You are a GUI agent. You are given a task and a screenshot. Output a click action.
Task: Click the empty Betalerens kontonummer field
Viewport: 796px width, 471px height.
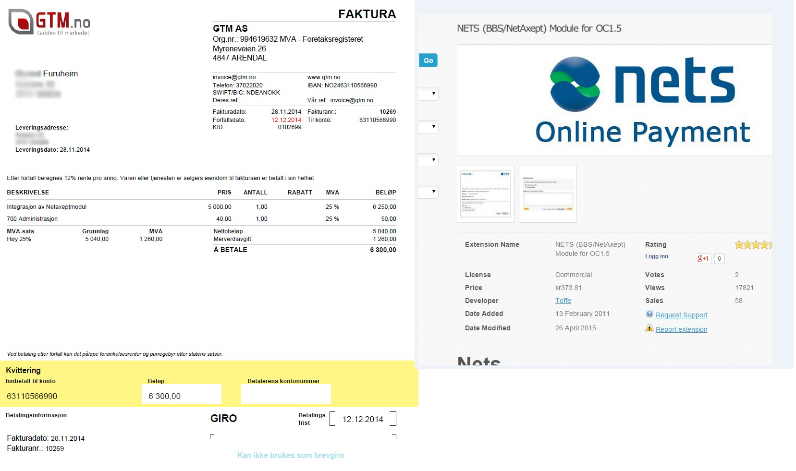pyautogui.click(x=286, y=394)
